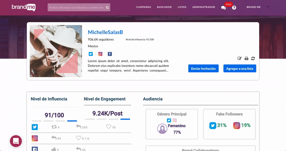Click the Instagram row icon in engagement table
The height and width of the screenshot is (151, 286).
(35, 138)
